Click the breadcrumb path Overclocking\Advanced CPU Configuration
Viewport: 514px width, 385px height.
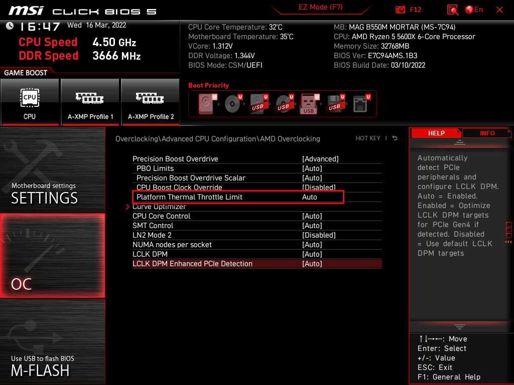tap(218, 139)
